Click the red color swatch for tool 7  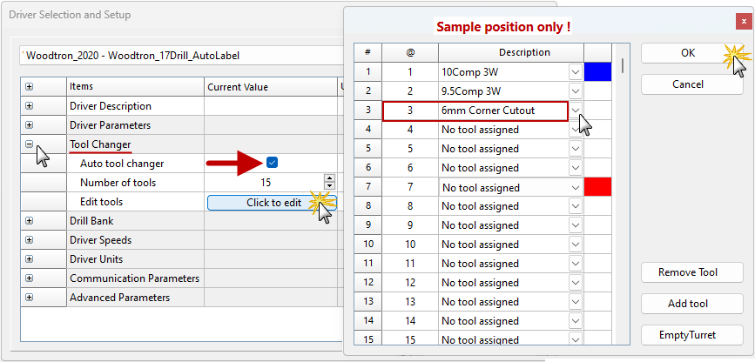pos(599,187)
